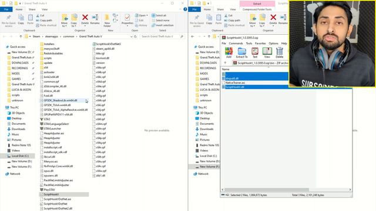Image resolution: width=376 pixels, height=211 pixels.
Task: Click the red Delete X in the Extract-tab Explorer window
Action: click(273, 18)
